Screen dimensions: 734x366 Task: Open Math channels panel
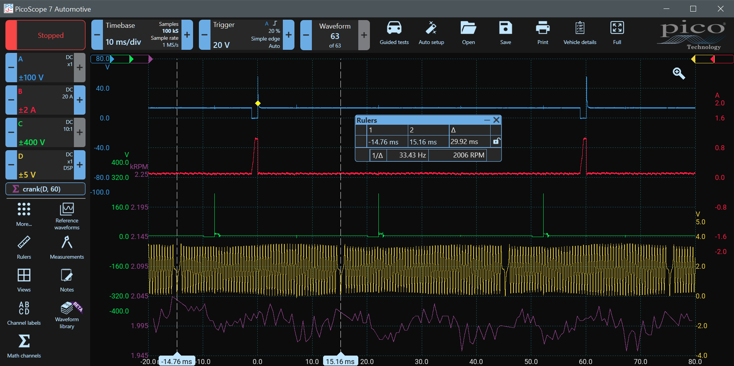[x=24, y=346]
